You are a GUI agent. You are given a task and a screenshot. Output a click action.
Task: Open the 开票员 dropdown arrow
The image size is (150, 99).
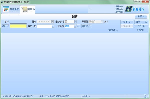pyautogui.click(x=102, y=22)
